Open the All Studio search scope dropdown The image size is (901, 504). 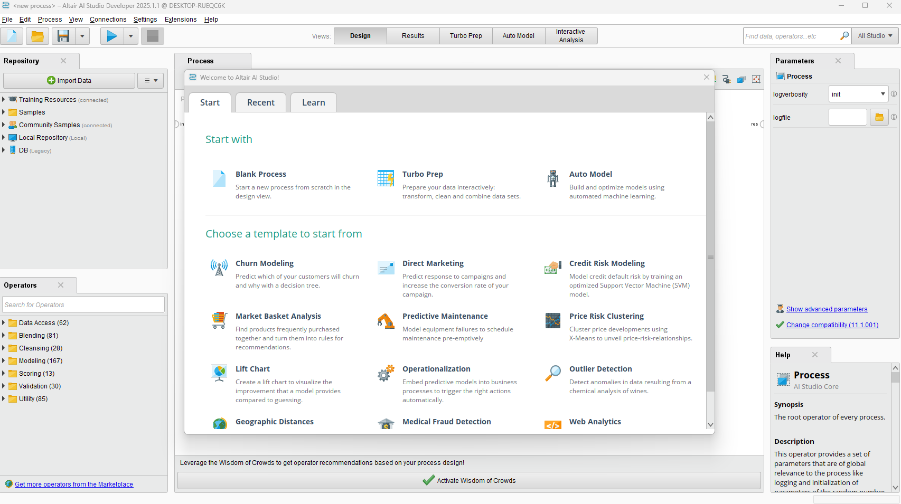[x=875, y=36]
